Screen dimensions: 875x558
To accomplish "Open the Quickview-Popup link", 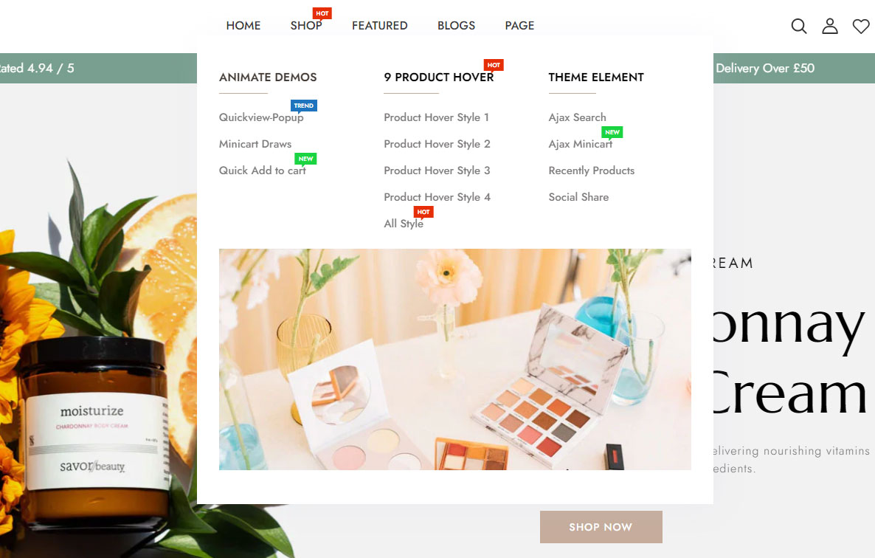I will click(261, 117).
